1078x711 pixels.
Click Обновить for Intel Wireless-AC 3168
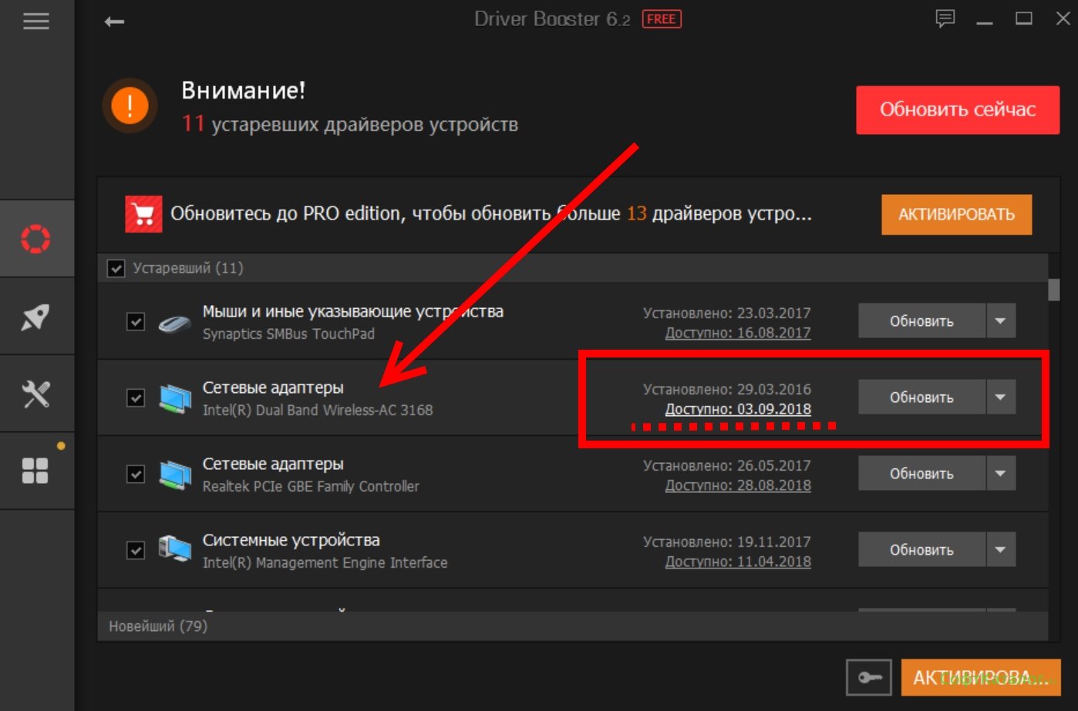click(922, 397)
